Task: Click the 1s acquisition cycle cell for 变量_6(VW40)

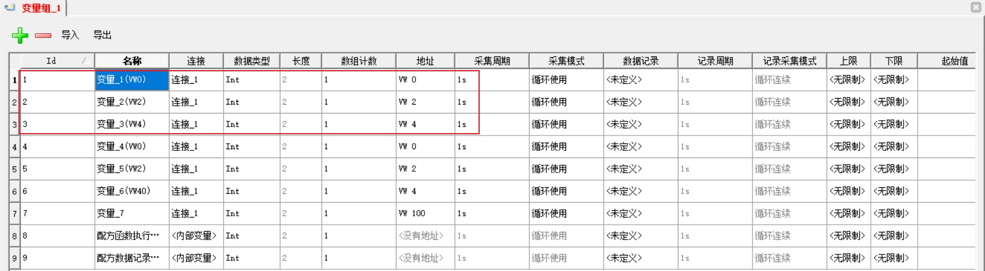Action: (492, 191)
